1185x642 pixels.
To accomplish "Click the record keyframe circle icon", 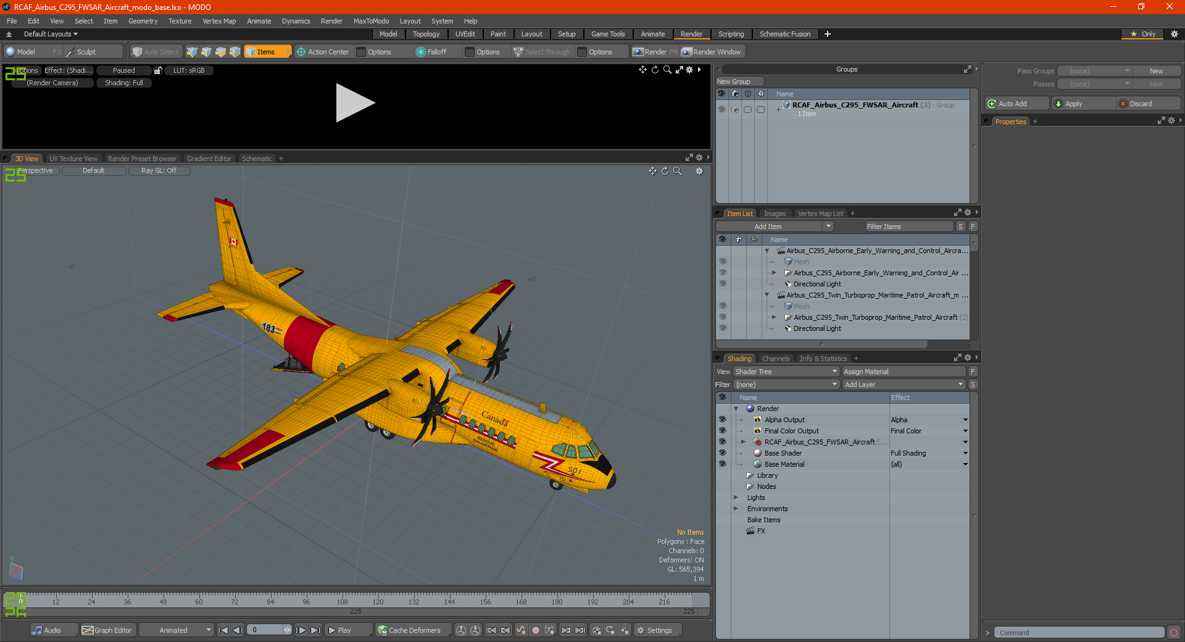I will click(x=536, y=630).
